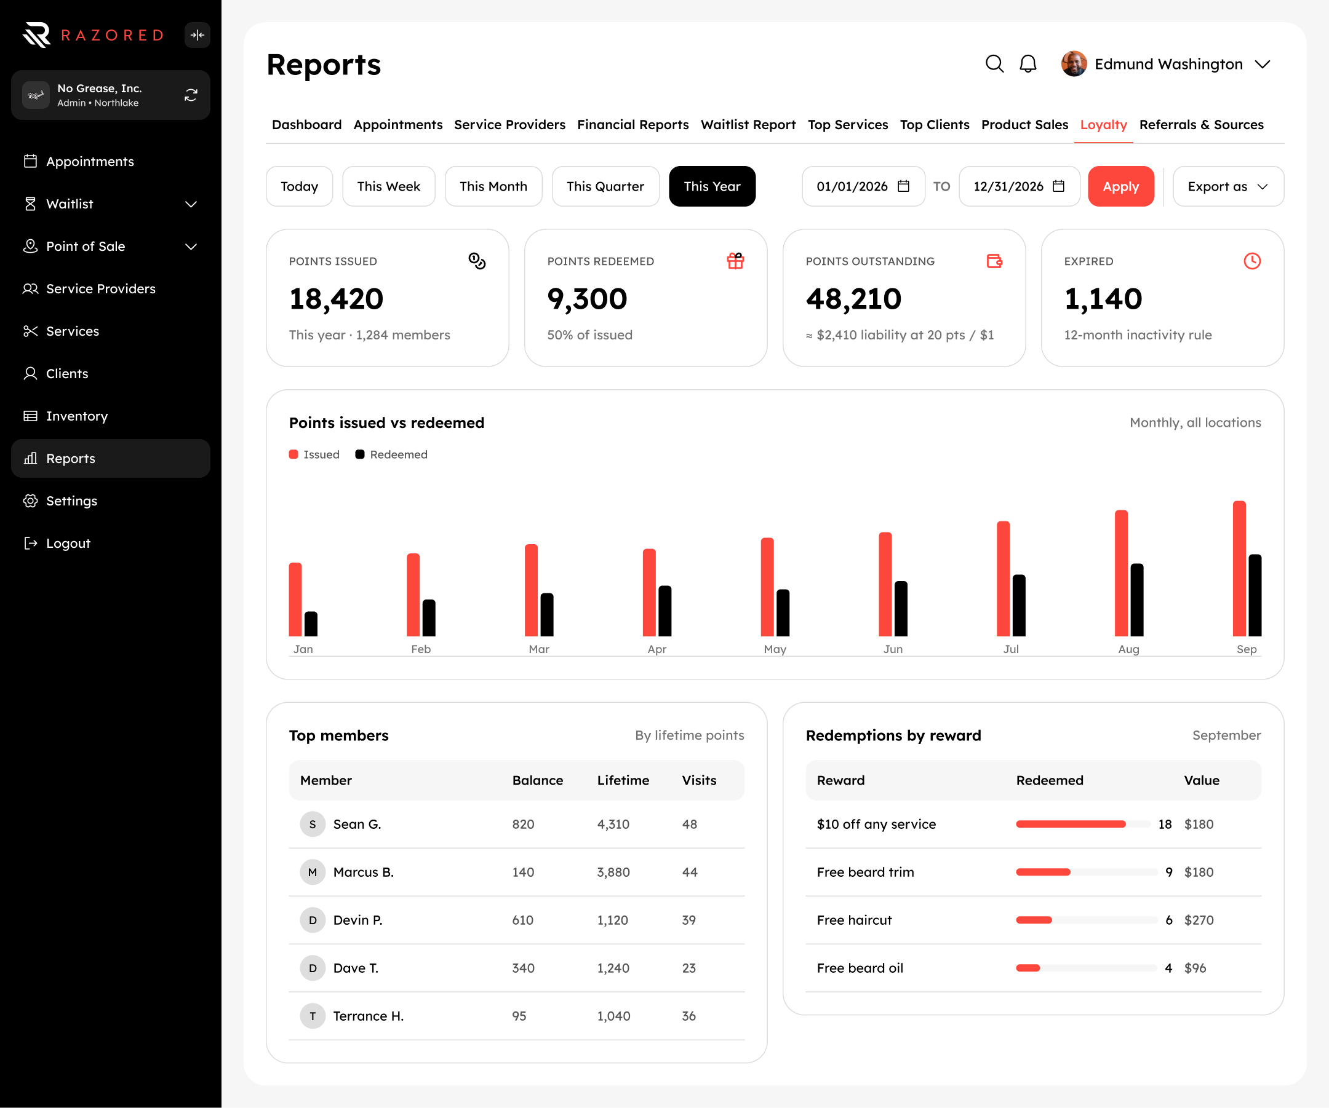Image resolution: width=1329 pixels, height=1108 pixels.
Task: Click Edmund Washington's profile avatar
Action: point(1073,64)
